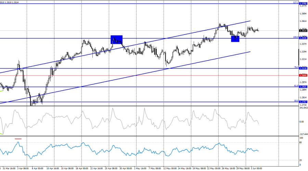Click the 1.3614 price axis label
Screen dimensions: 308x171
point(304,21)
